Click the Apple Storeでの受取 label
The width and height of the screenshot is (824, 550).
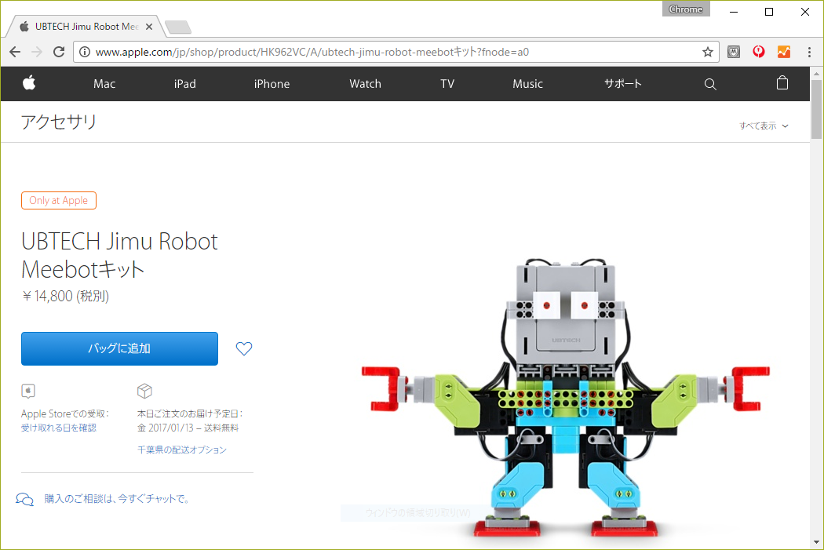(65, 414)
